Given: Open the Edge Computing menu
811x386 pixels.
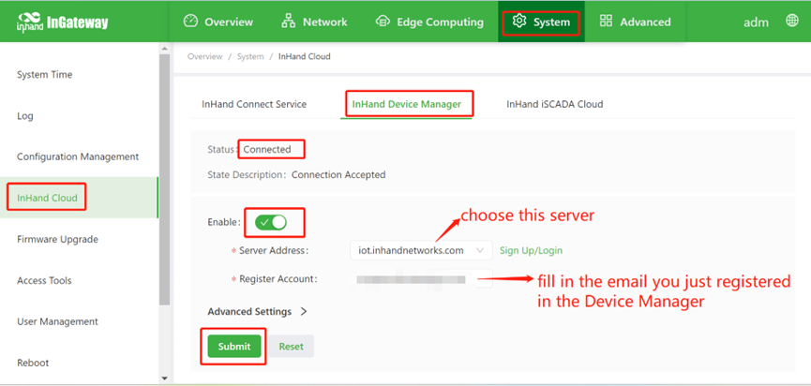Looking at the screenshot, I should 429,22.
